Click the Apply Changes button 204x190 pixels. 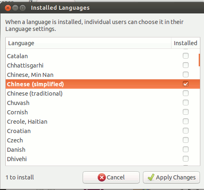pyautogui.click(x=171, y=177)
